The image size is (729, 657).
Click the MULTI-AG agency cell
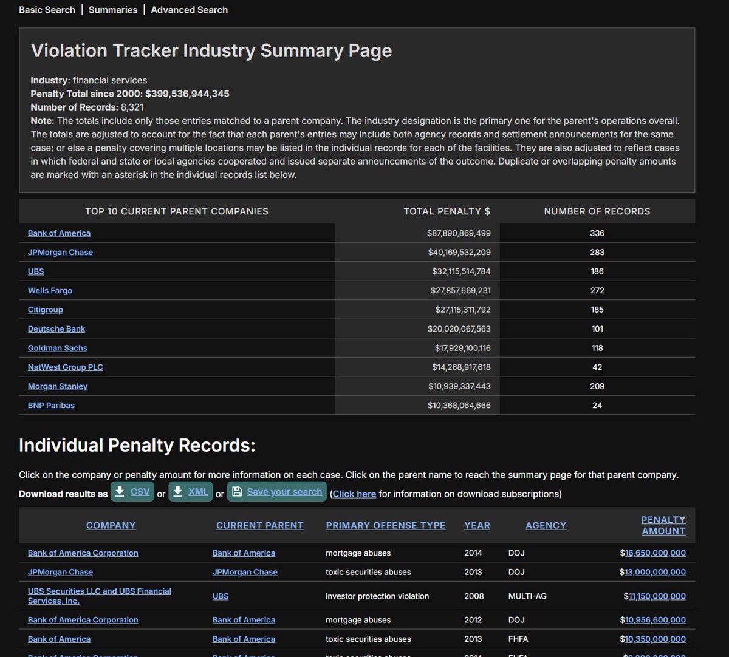point(527,596)
